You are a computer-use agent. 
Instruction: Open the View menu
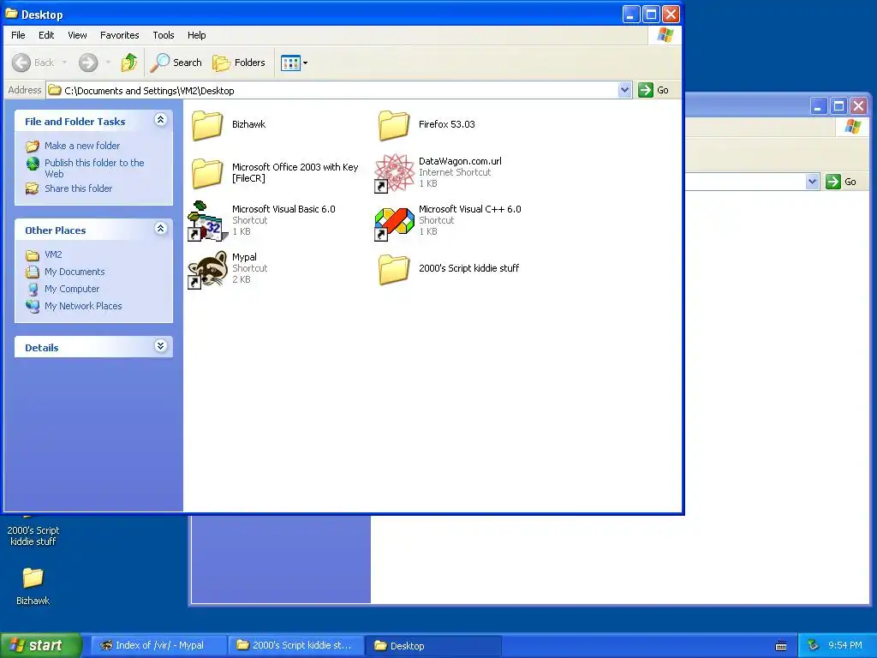click(77, 35)
